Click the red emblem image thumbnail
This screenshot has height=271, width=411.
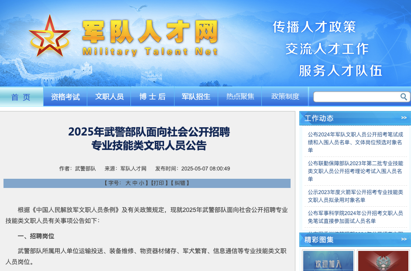coord(384,261)
